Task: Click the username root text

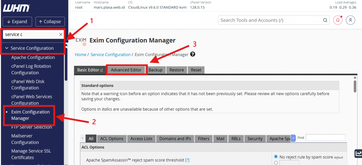Action: click(x=79, y=7)
